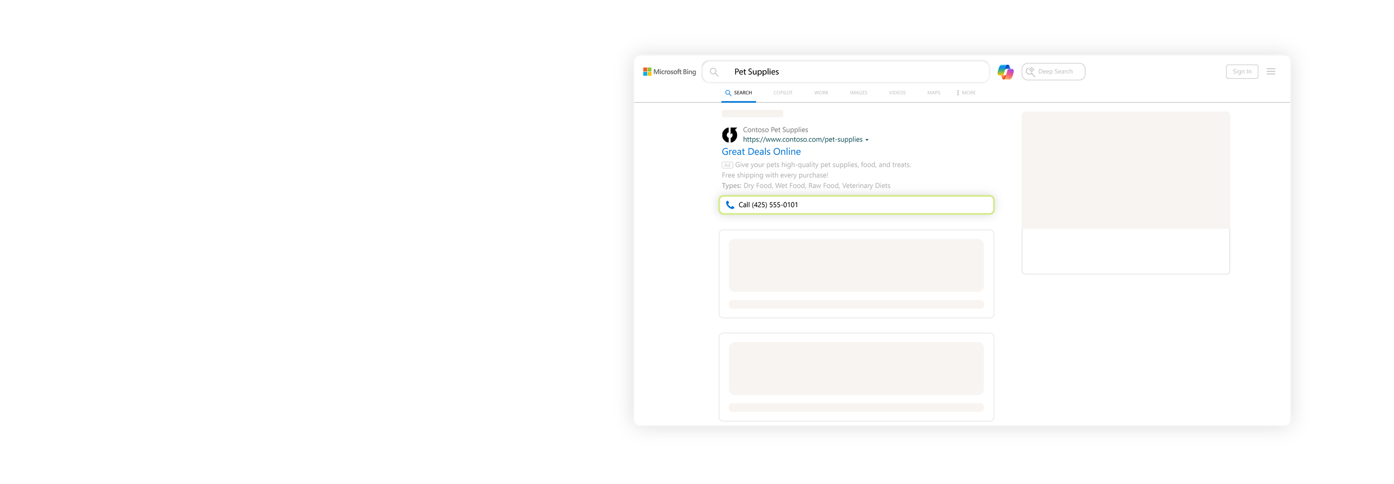The width and height of the screenshot is (1394, 484).
Task: Click the Ad badge label
Action: 727,165
